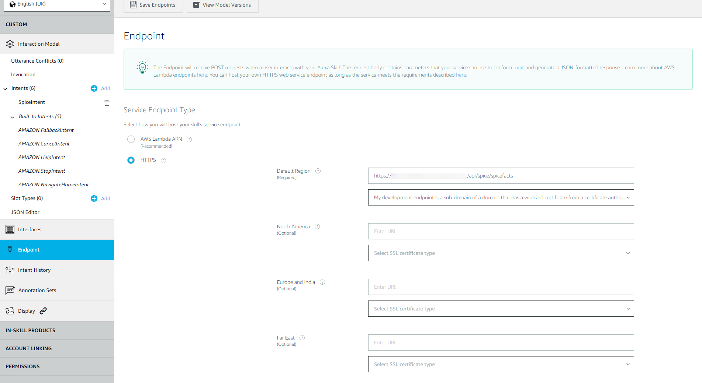Delete SpiceIntent using the trash icon
This screenshot has height=383, width=702.
pyautogui.click(x=107, y=103)
